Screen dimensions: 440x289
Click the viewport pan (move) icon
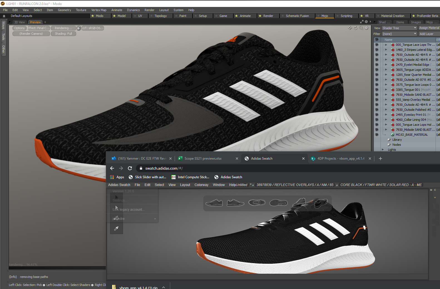tap(350, 28)
